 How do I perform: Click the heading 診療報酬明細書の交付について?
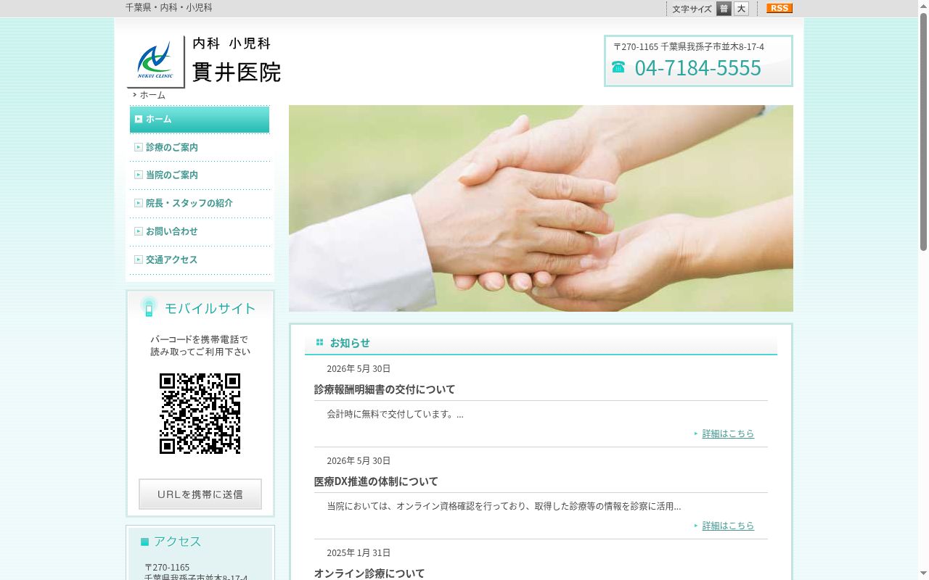[x=385, y=389]
